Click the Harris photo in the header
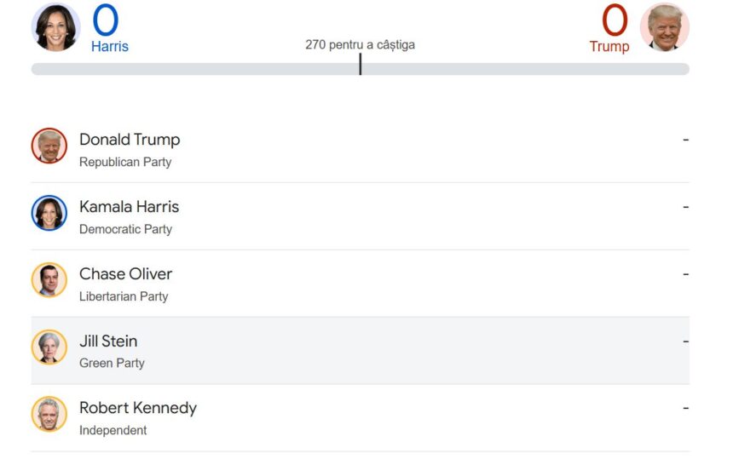The width and height of the screenshot is (733, 459). point(55,27)
